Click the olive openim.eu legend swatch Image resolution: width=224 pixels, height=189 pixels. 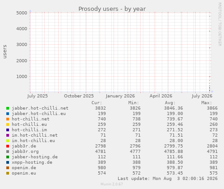pos(8,173)
